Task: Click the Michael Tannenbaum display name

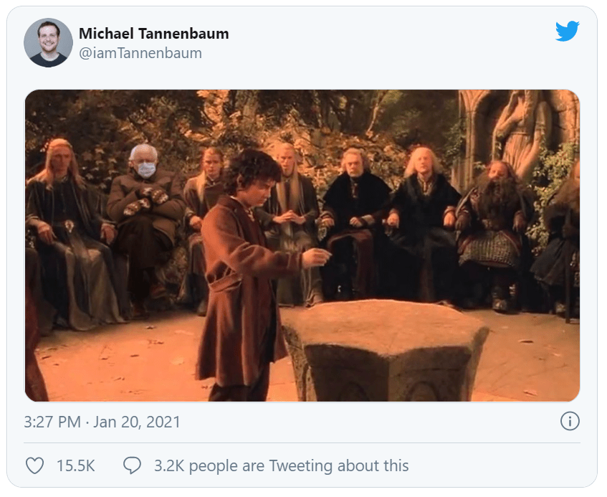Action: (x=154, y=34)
